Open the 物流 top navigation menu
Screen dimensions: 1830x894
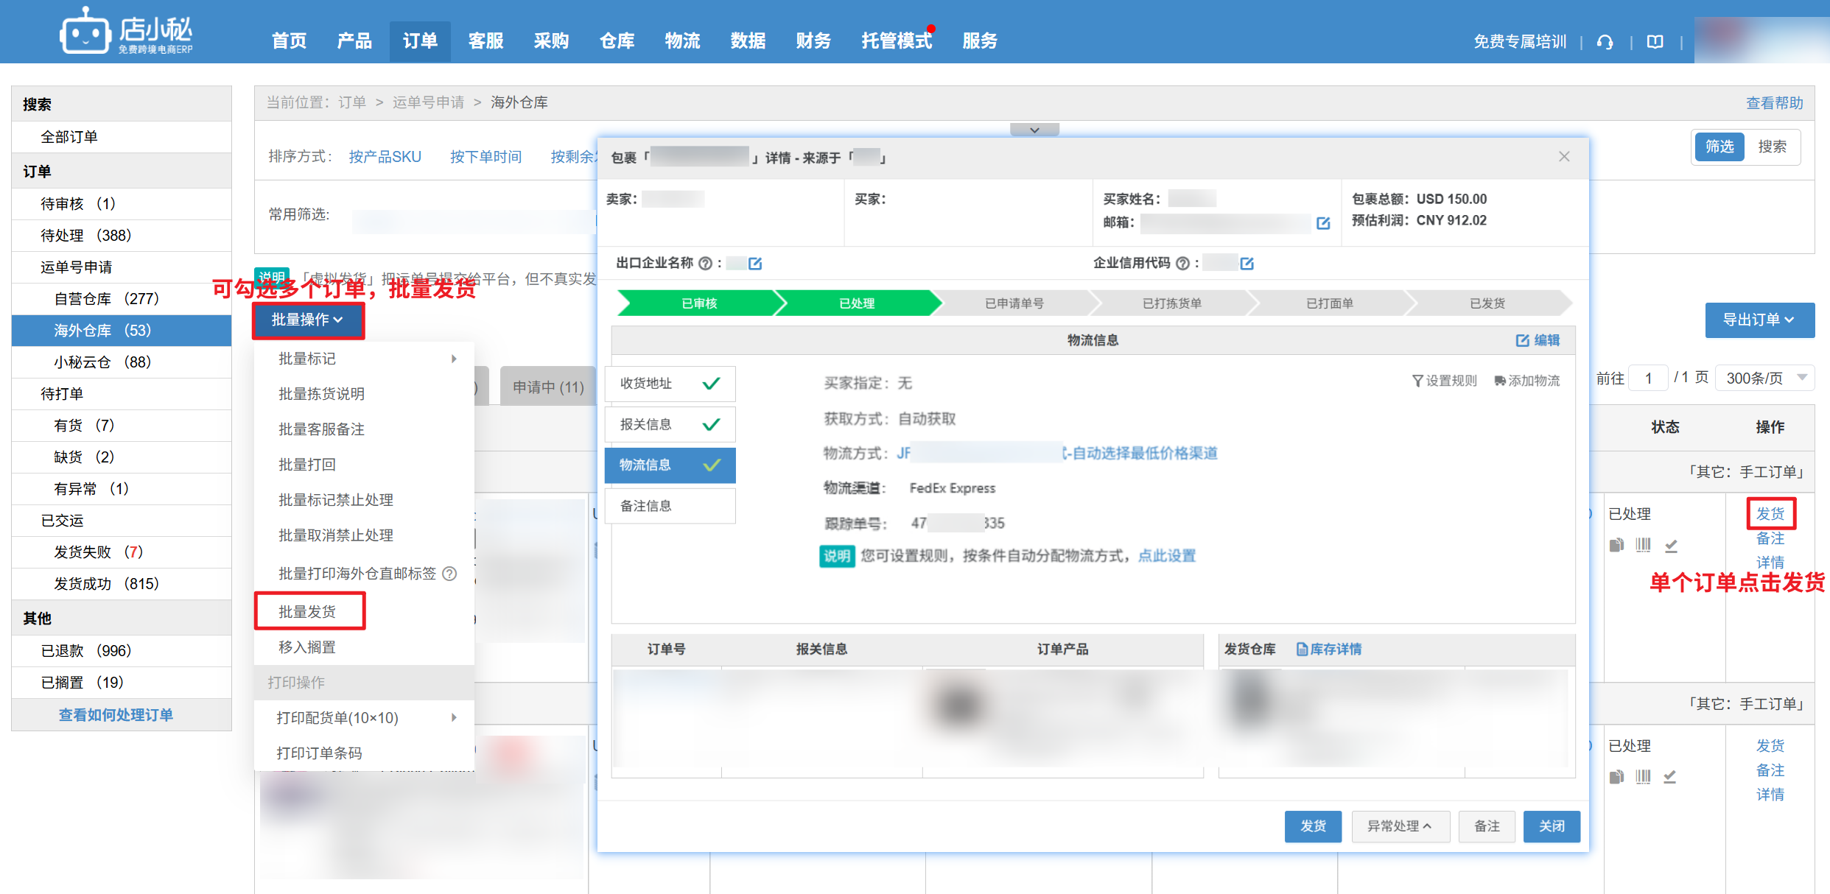point(682,41)
